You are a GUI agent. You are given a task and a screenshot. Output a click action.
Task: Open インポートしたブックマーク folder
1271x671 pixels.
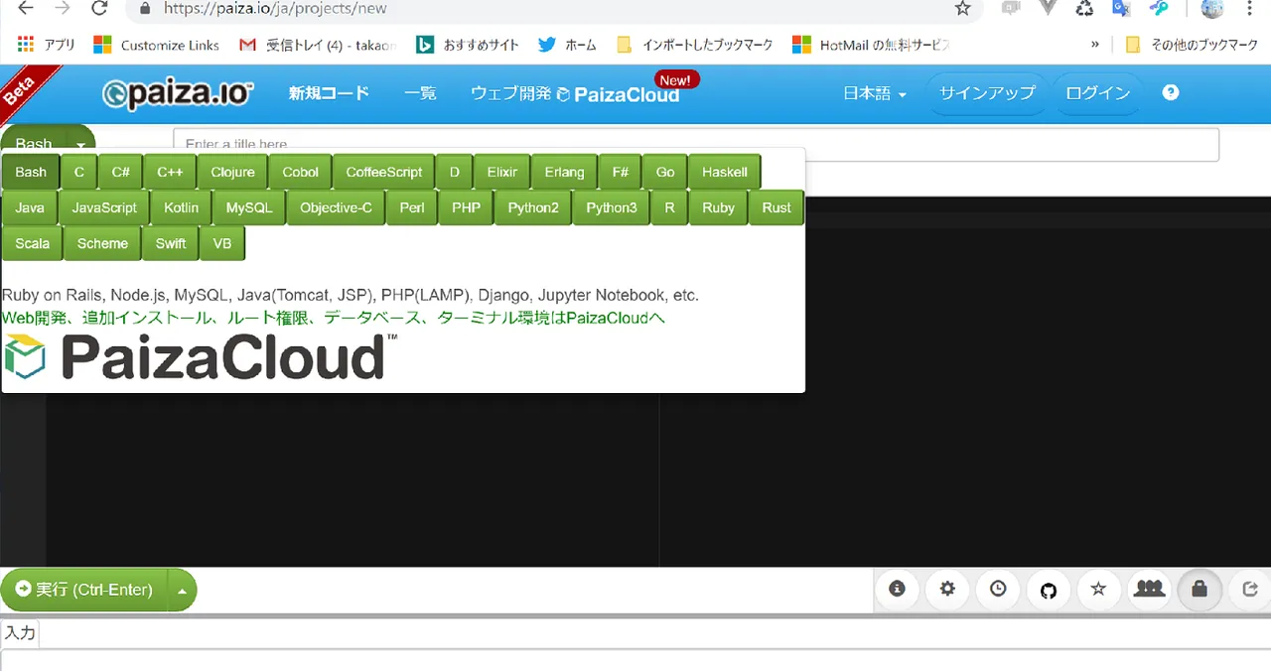pyautogui.click(x=695, y=45)
